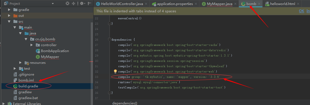Click dependencies{} breadcrumb at bottom
Image resolution: width=310 pixels, height=105 pixels.
125,103
